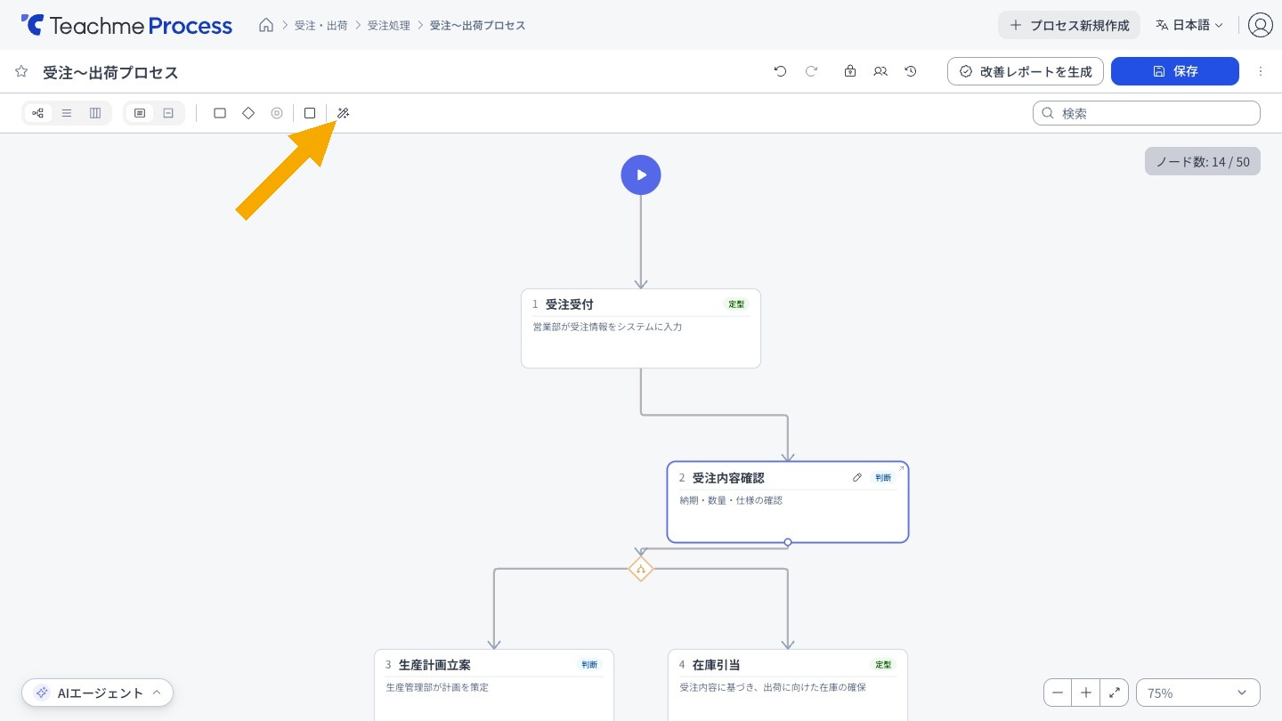Click the square group frame tool

pyautogui.click(x=310, y=113)
